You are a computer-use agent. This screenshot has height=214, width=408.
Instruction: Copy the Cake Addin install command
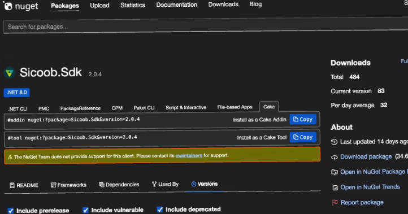coord(303,119)
